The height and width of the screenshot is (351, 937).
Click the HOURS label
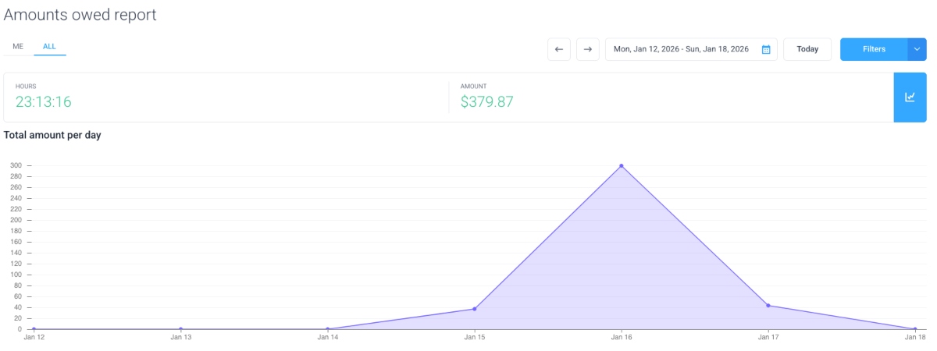(x=26, y=86)
